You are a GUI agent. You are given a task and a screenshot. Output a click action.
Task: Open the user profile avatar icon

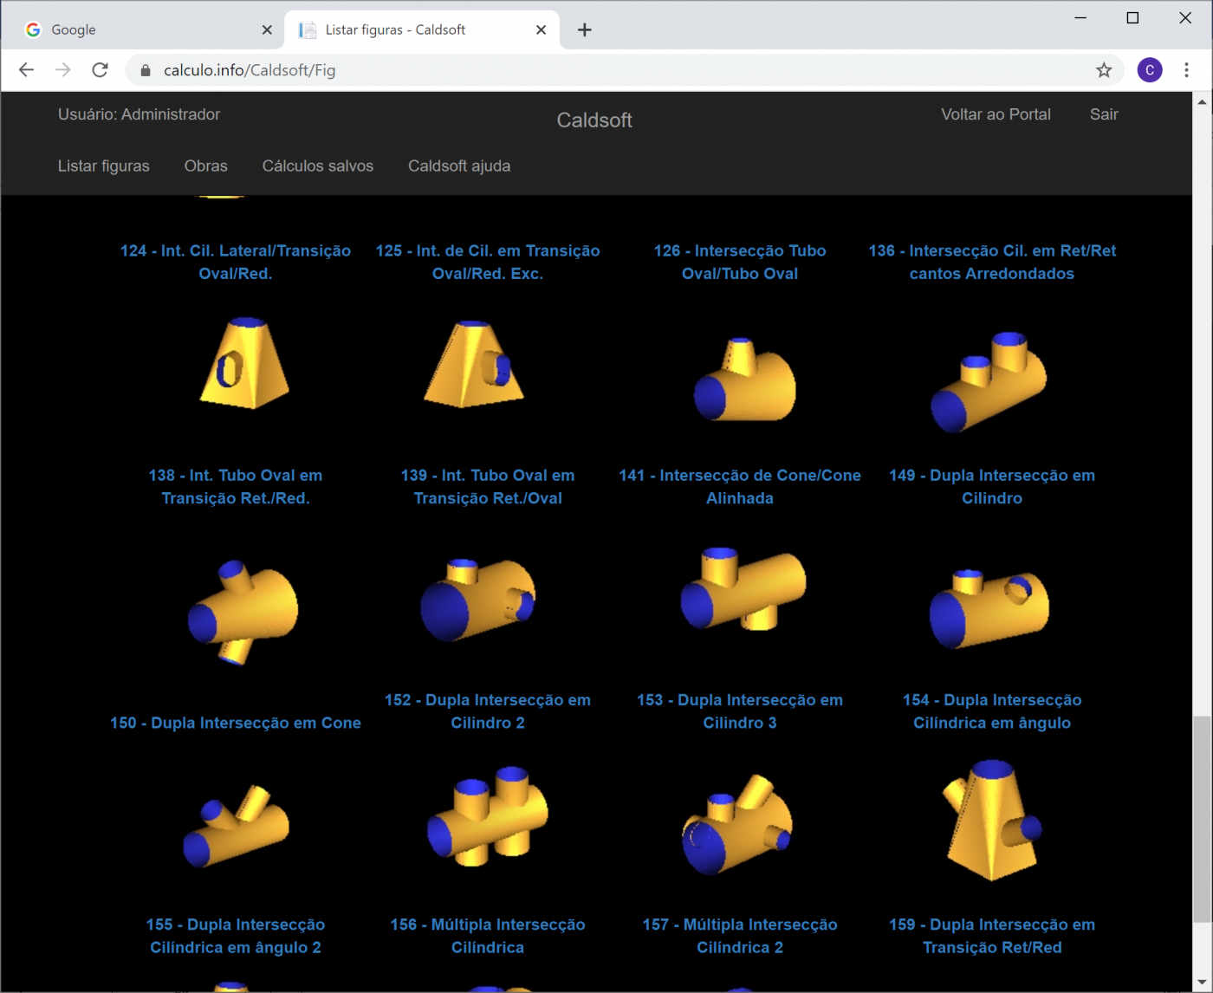click(x=1149, y=70)
